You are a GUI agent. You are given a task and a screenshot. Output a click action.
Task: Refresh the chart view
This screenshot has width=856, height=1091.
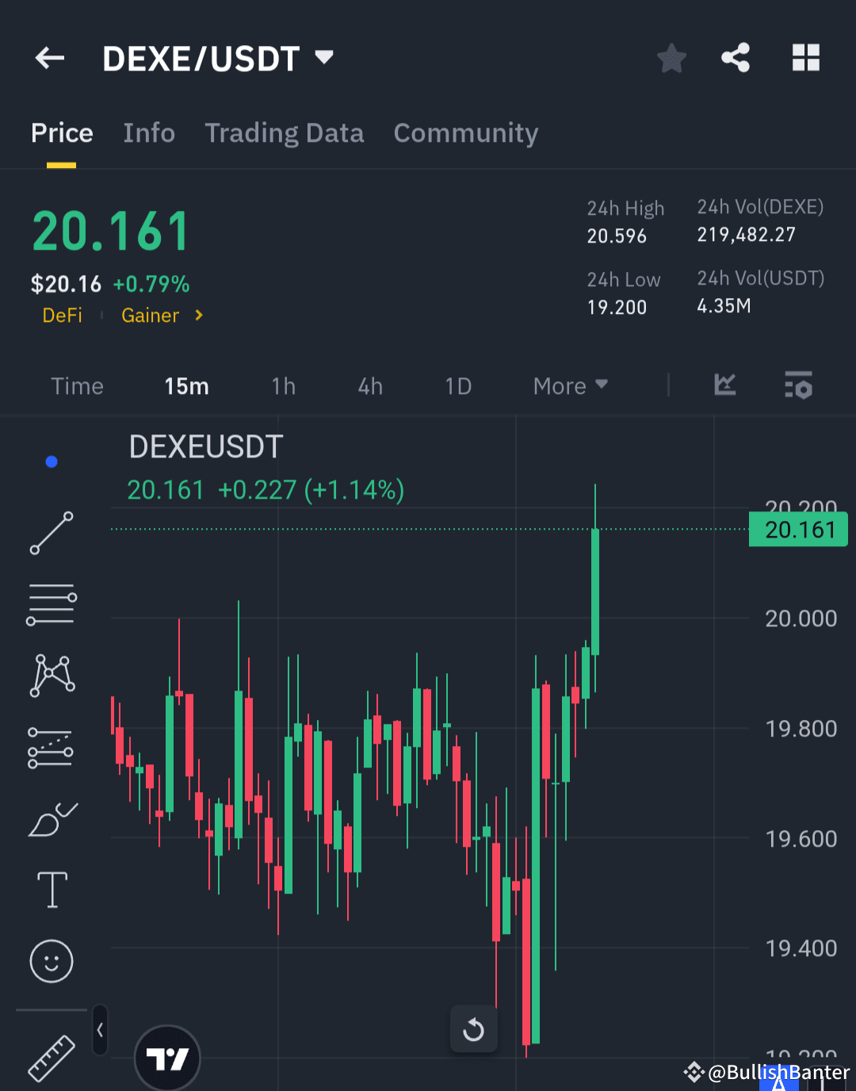click(x=473, y=1029)
